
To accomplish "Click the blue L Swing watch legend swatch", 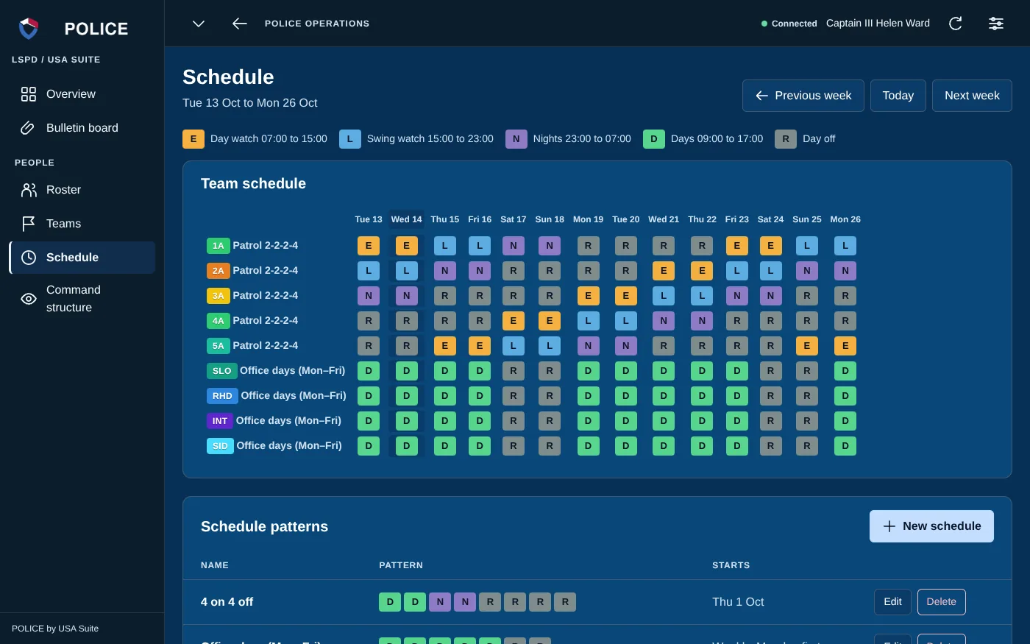I will point(350,138).
